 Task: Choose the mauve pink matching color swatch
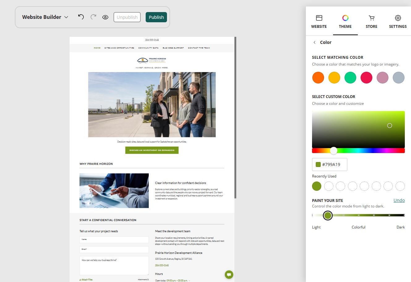tap(383, 78)
